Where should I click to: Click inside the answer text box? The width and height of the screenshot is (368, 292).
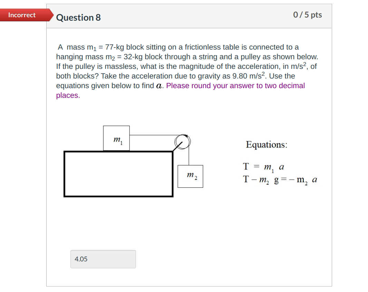(103, 259)
